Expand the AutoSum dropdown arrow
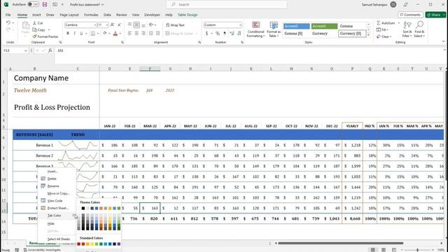The image size is (448, 252). (398, 23)
